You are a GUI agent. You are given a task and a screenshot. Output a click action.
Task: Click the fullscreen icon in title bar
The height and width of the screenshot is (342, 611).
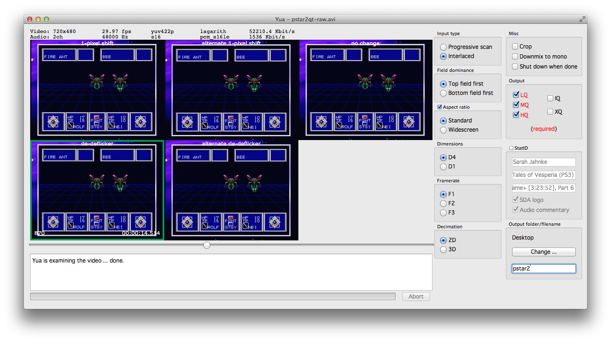(582, 19)
